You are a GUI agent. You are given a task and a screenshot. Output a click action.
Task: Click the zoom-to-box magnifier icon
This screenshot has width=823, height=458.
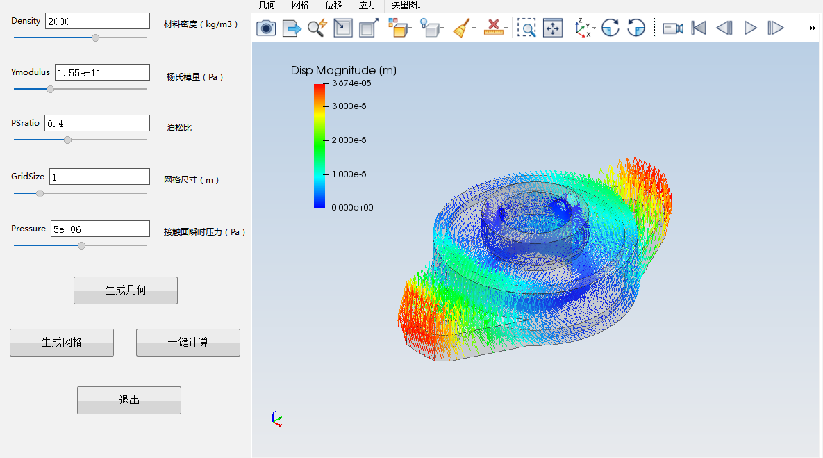pos(528,28)
